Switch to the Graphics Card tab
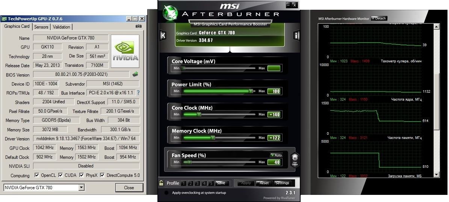Image resolution: width=449 pixels, height=202 pixels. (17, 26)
